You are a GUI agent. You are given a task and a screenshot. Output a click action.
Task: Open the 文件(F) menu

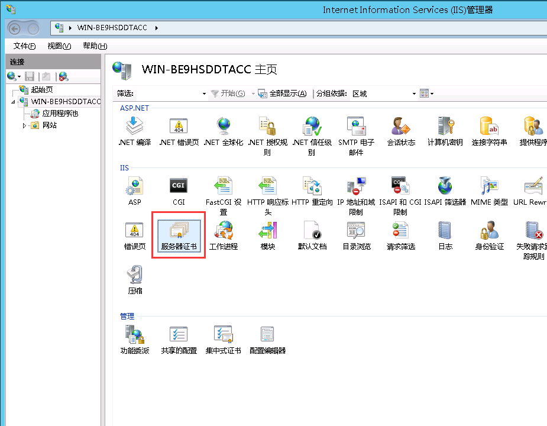click(x=24, y=46)
